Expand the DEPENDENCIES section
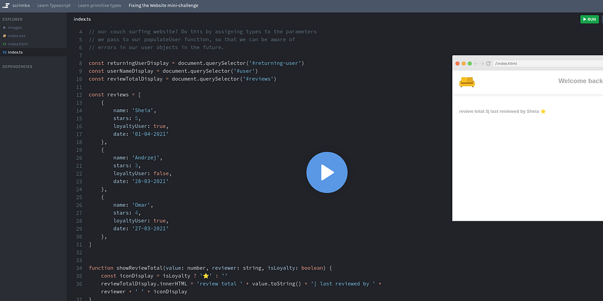 pyautogui.click(x=17, y=66)
